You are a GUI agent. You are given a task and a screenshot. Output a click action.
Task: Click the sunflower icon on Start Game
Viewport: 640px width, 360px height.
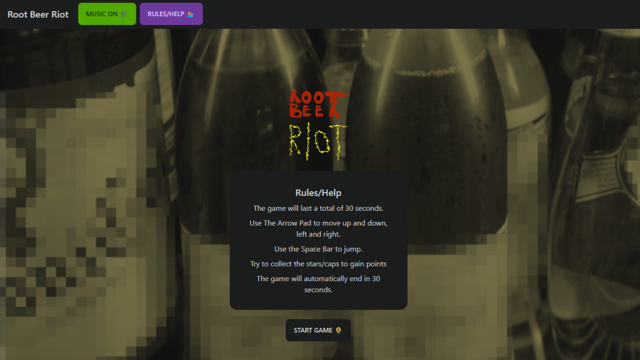click(x=338, y=330)
